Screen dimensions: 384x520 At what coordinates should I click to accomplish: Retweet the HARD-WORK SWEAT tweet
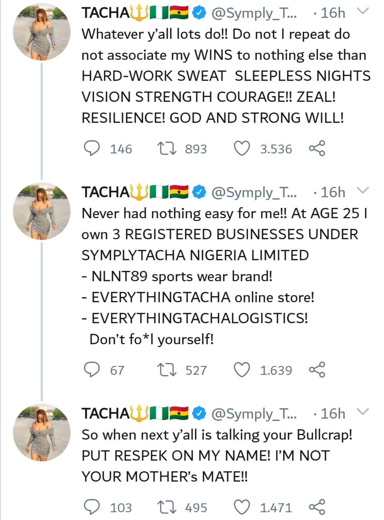point(167,148)
